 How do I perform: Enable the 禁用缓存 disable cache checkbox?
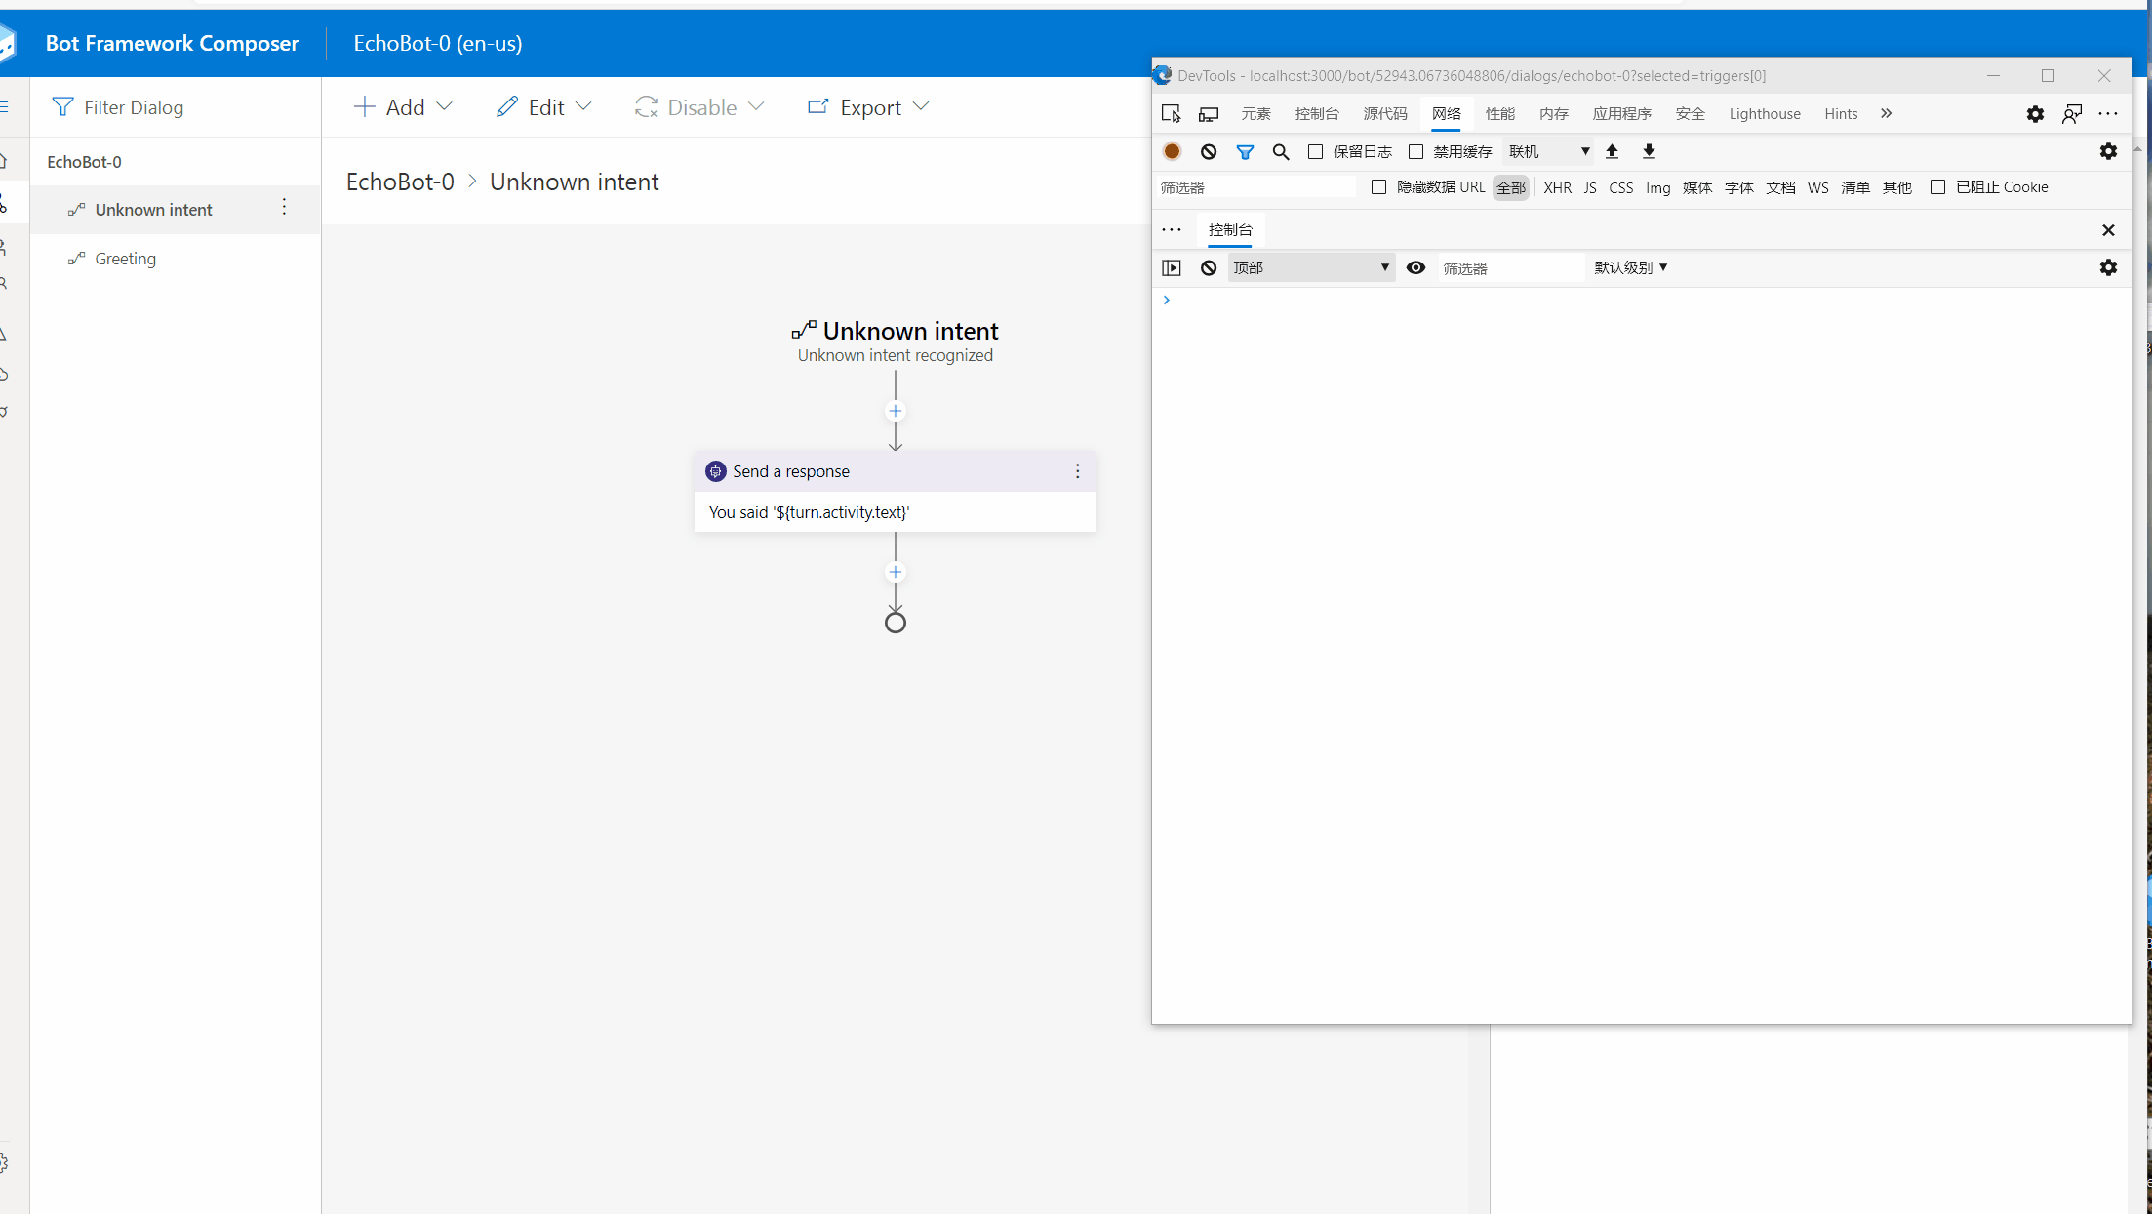tap(1416, 151)
